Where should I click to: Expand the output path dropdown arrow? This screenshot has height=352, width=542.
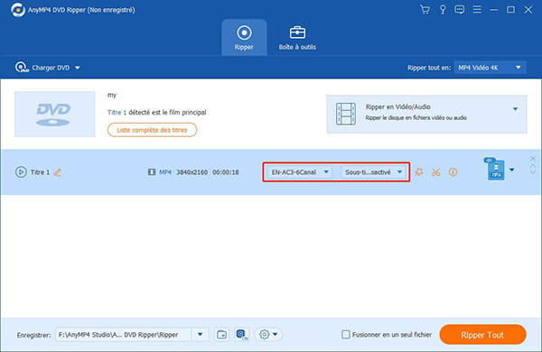point(200,334)
